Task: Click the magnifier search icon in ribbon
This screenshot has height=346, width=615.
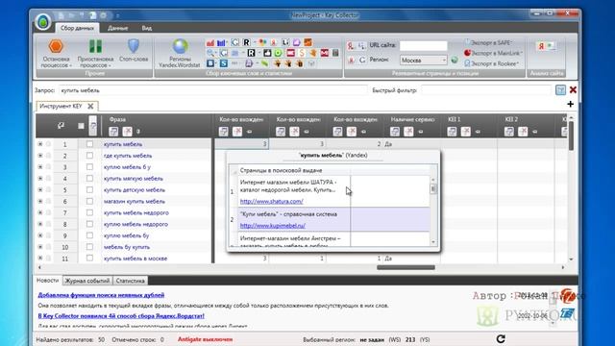Action: pos(211,53)
